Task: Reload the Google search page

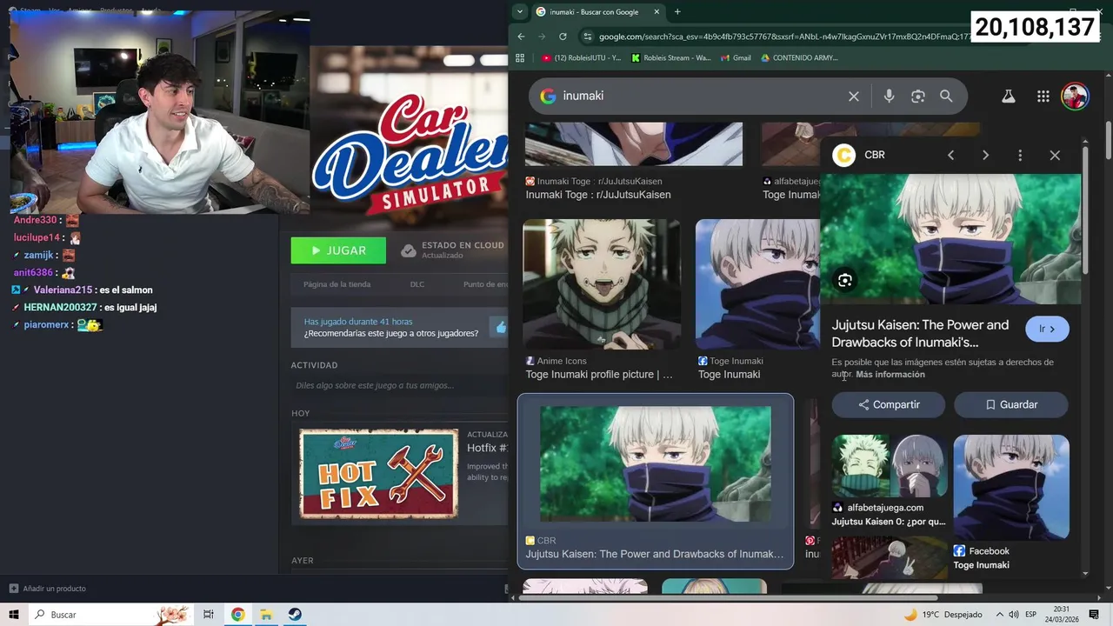Action: tap(563, 37)
